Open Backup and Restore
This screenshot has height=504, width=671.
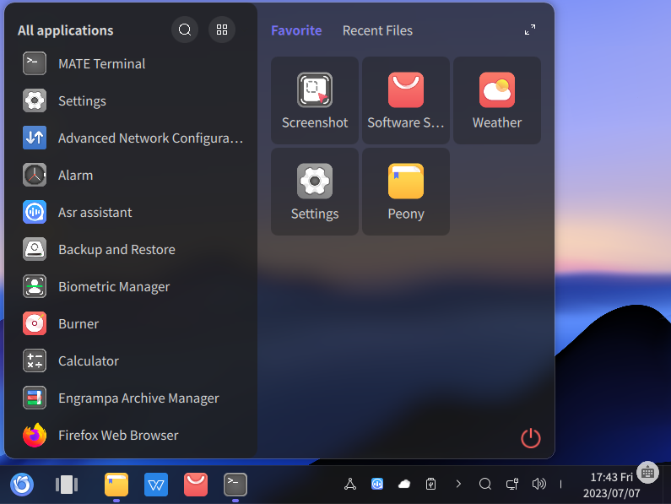point(130,250)
